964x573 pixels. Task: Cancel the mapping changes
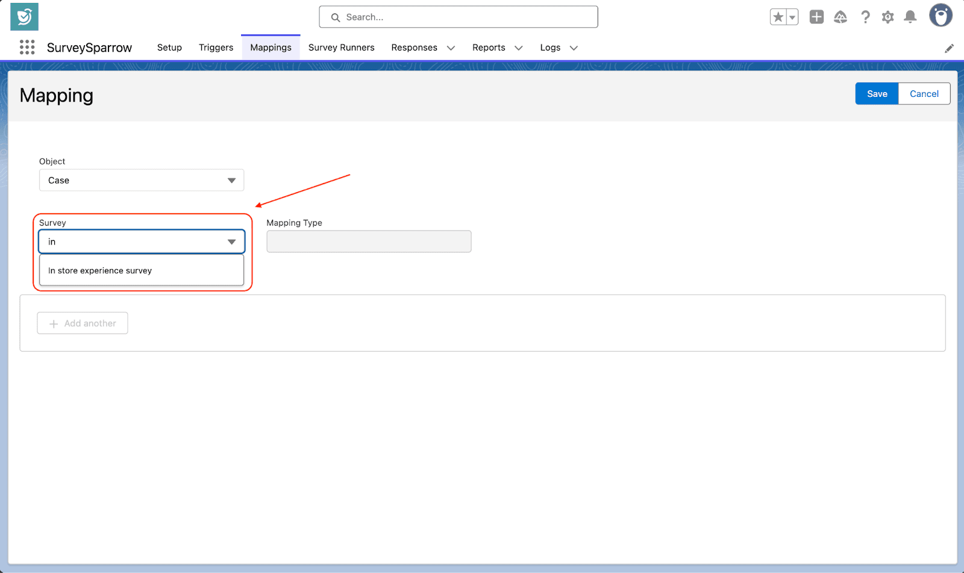[x=924, y=94]
